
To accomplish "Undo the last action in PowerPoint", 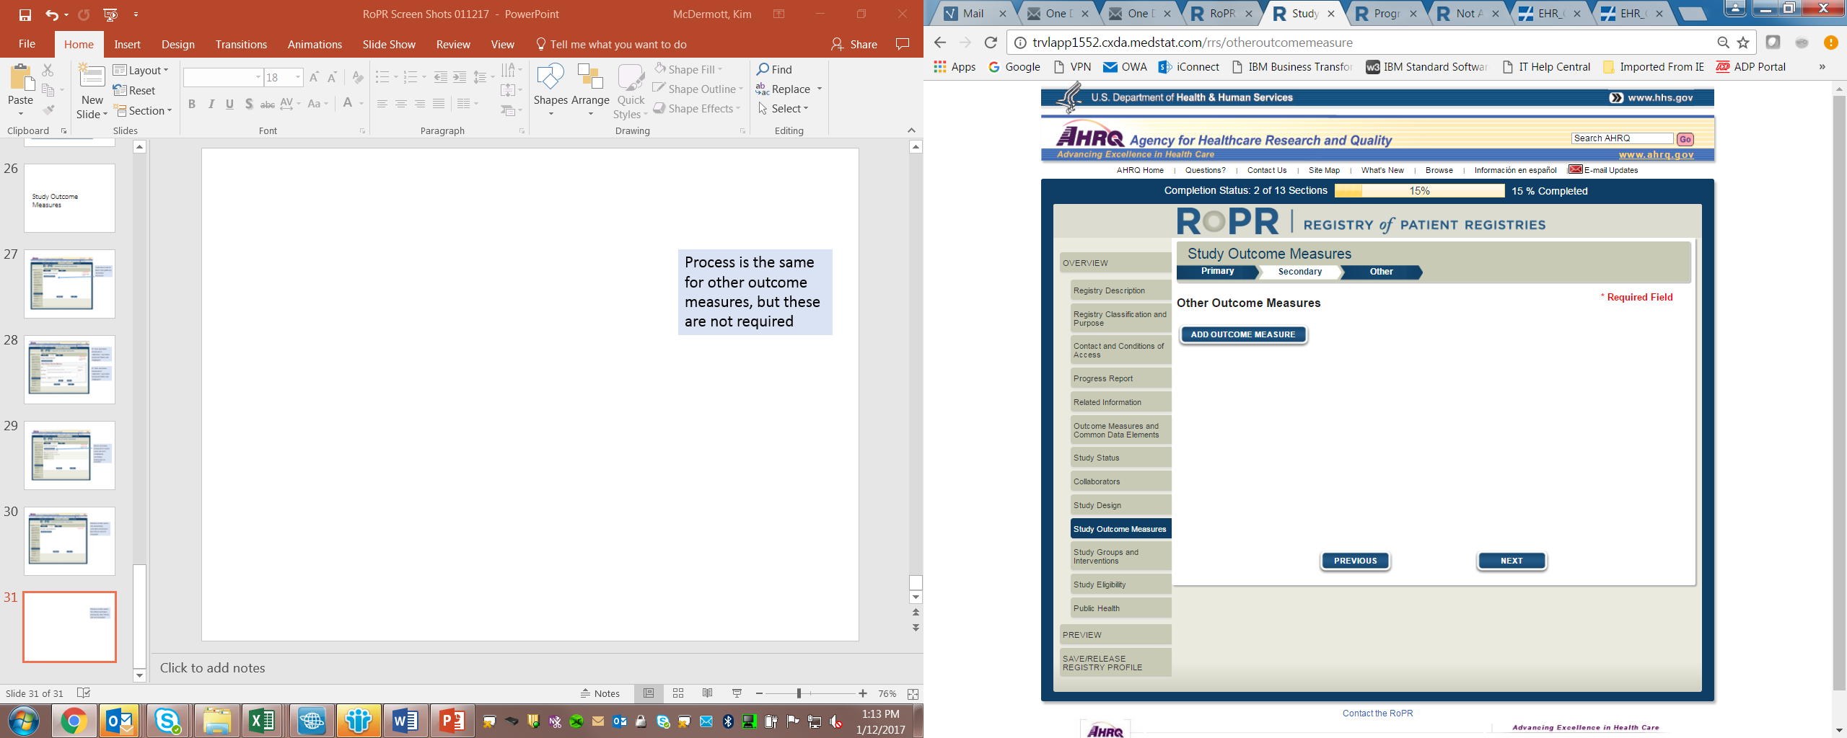I will point(51,14).
